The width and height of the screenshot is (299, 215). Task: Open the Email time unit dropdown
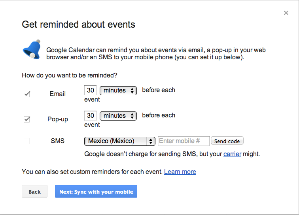point(118,91)
